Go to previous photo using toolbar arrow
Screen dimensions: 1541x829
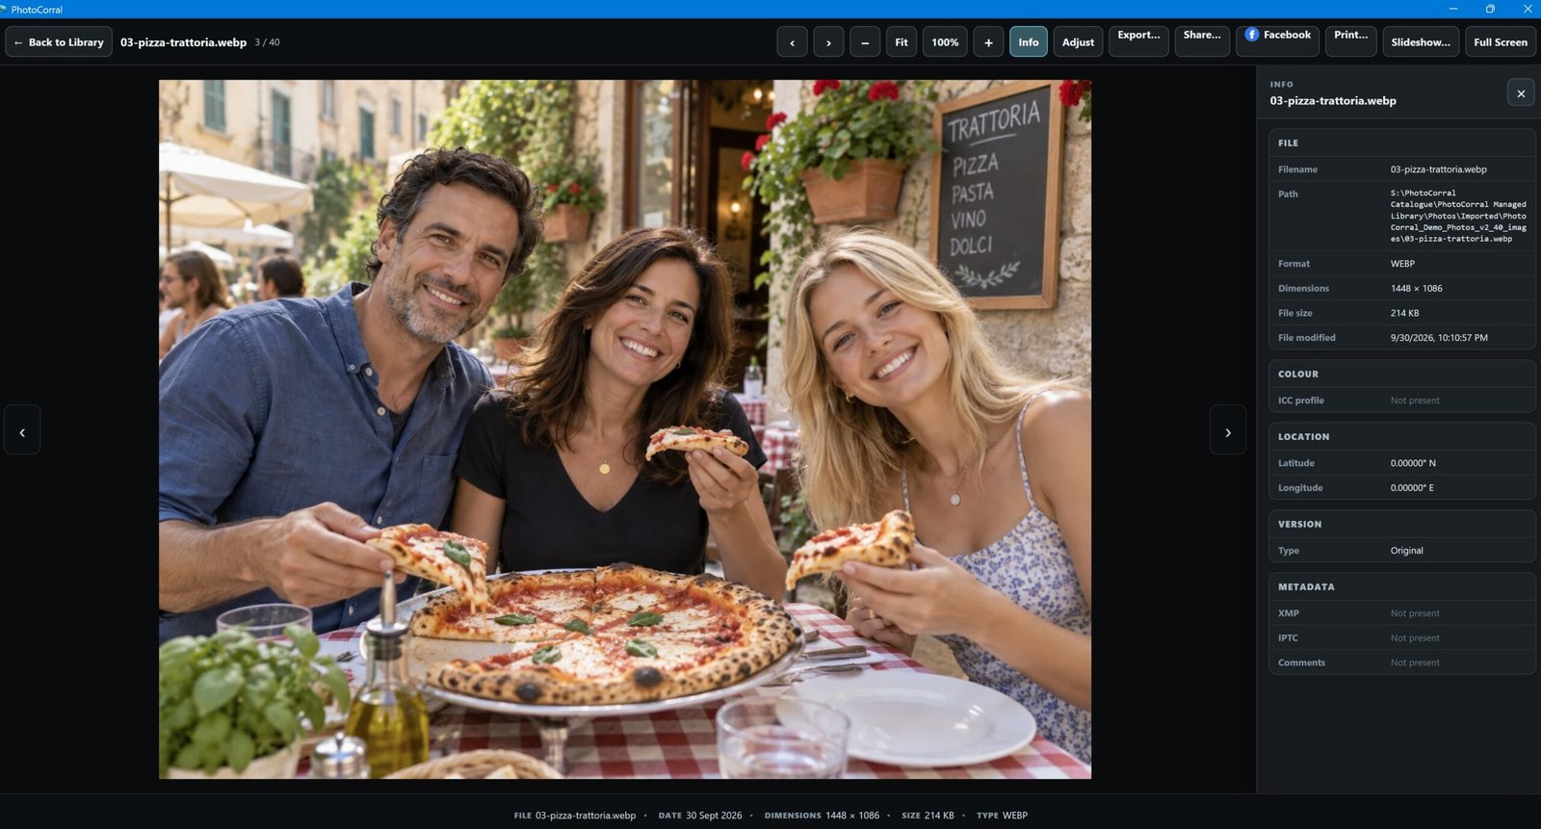coord(792,42)
